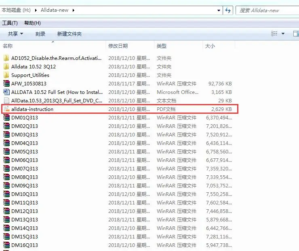Viewport: 299px width, 251px height.
Task: Click the 2018/11/17 date cell
Action: tap(129, 83)
